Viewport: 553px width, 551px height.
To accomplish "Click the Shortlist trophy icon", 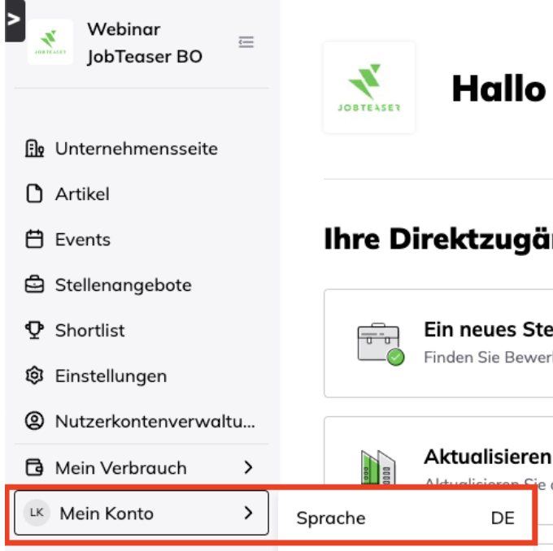I will 34,331.
